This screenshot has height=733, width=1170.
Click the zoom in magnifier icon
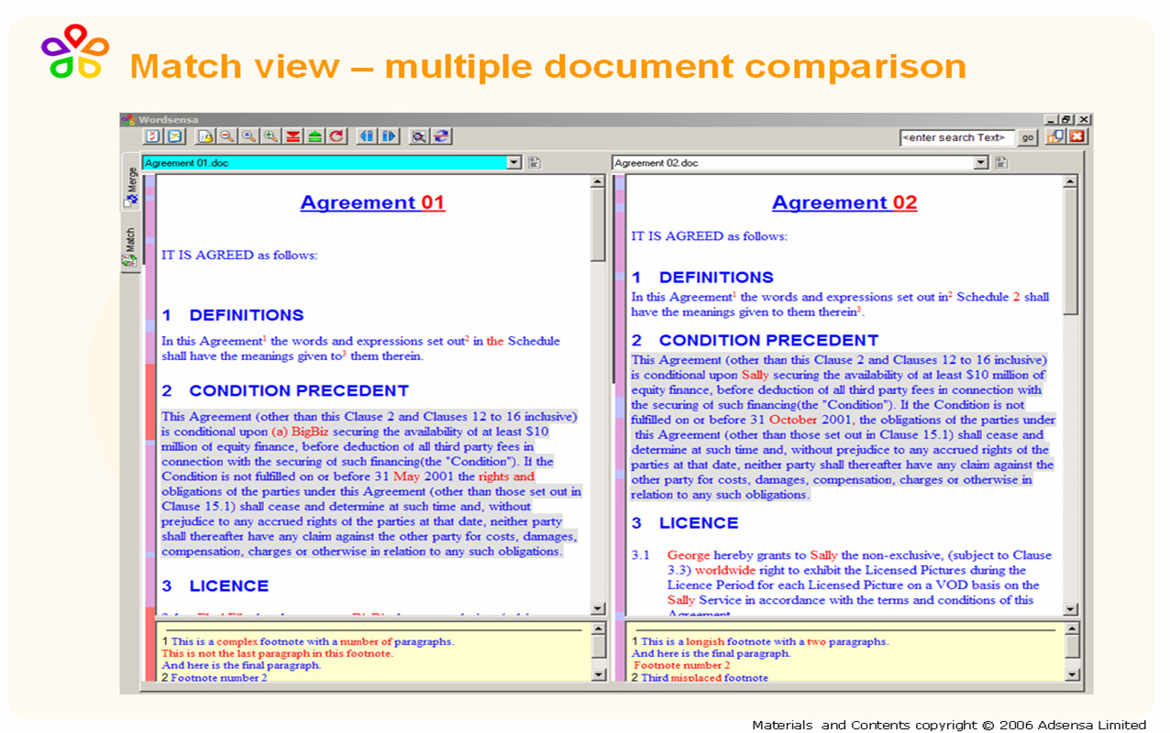tap(270, 137)
